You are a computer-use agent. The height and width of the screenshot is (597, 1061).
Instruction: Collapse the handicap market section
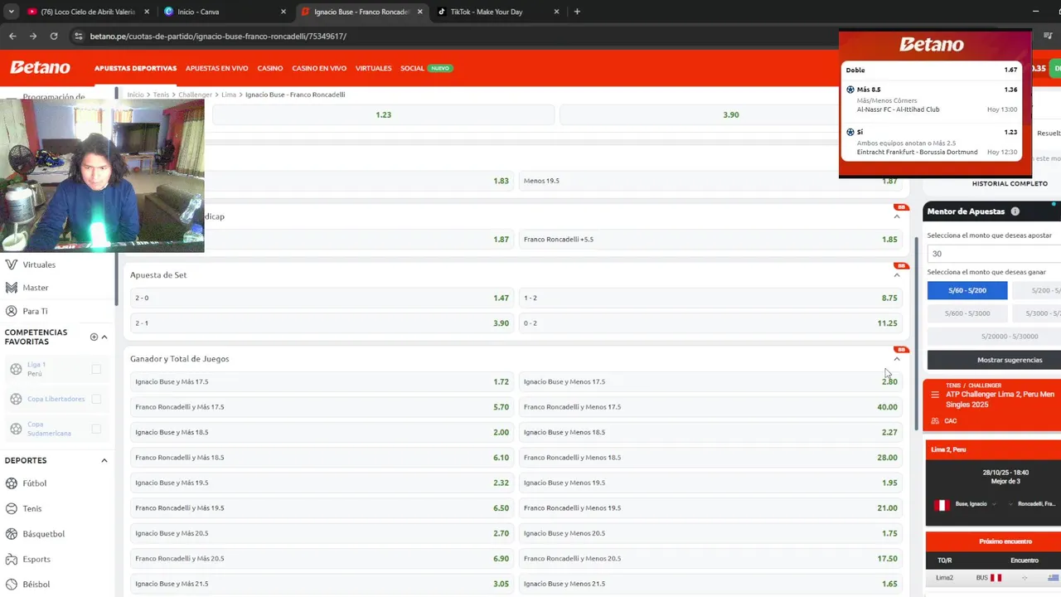coord(897,216)
